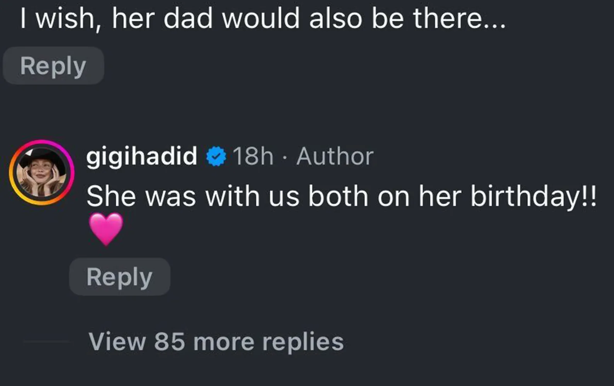
Task: Open the gigihadid username link
Action: click(x=141, y=156)
